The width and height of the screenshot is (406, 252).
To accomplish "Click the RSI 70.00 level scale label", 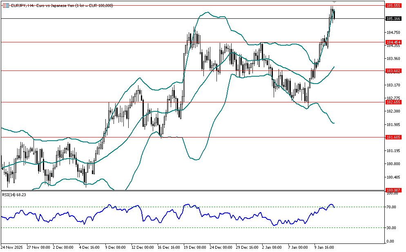I will [391, 207].
